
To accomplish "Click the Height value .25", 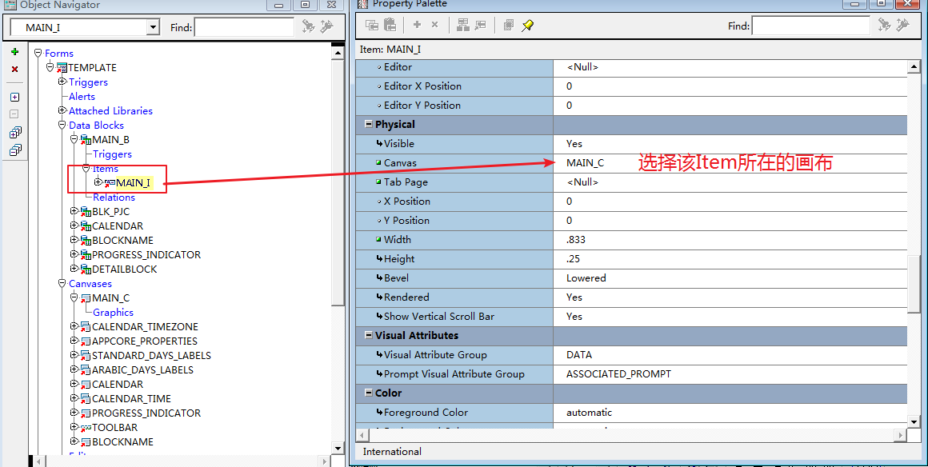I will pos(573,258).
